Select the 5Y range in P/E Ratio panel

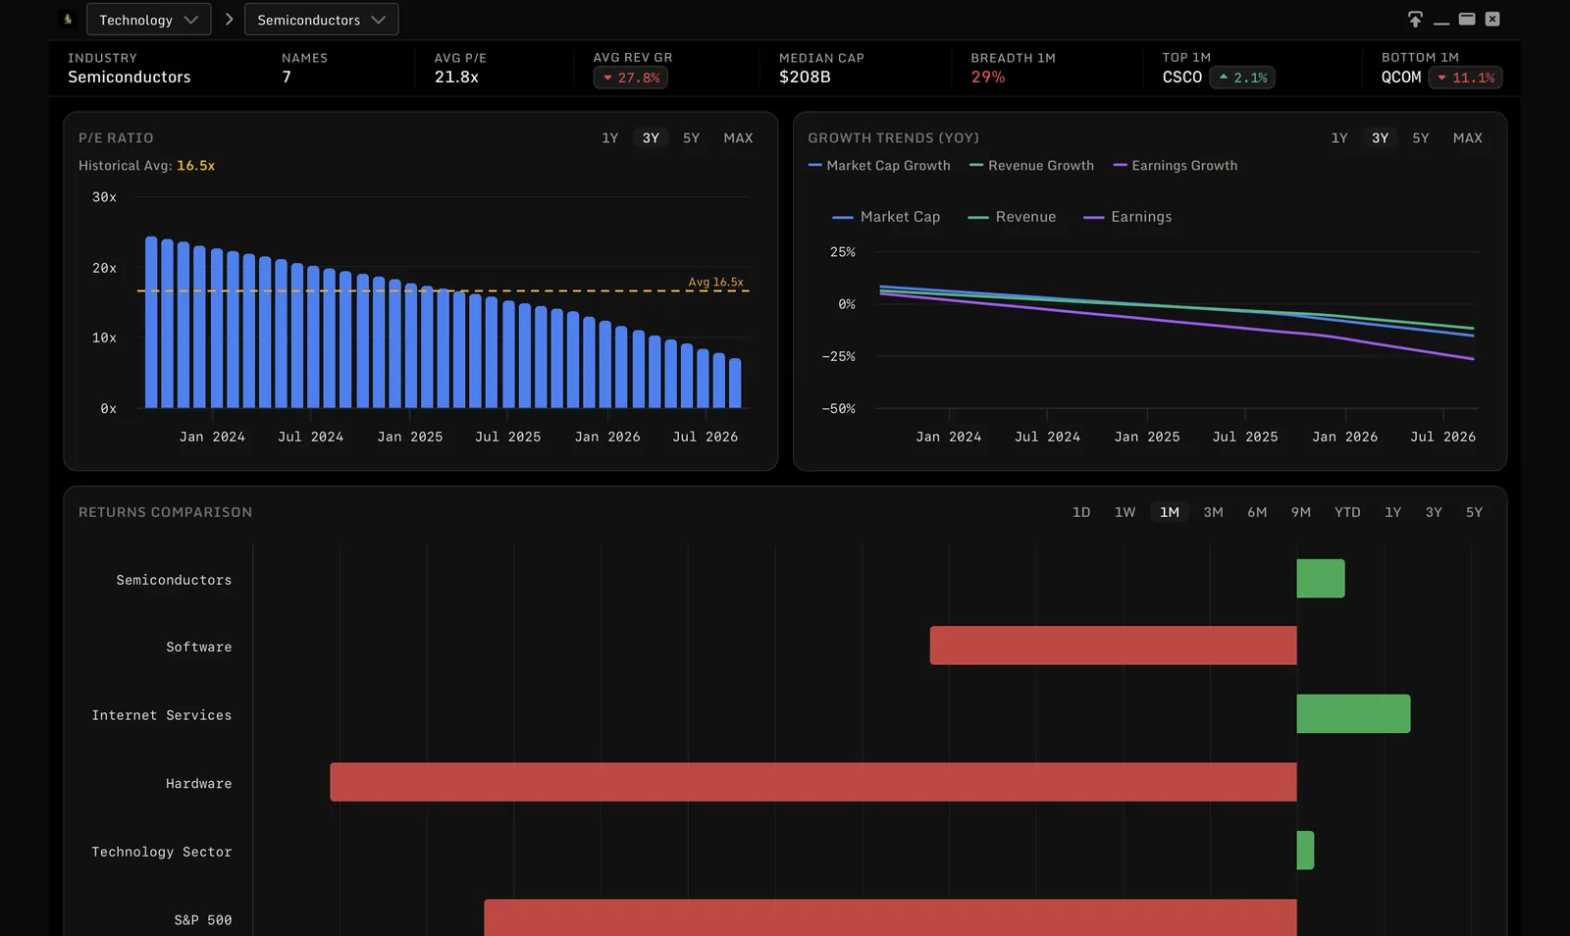click(691, 138)
